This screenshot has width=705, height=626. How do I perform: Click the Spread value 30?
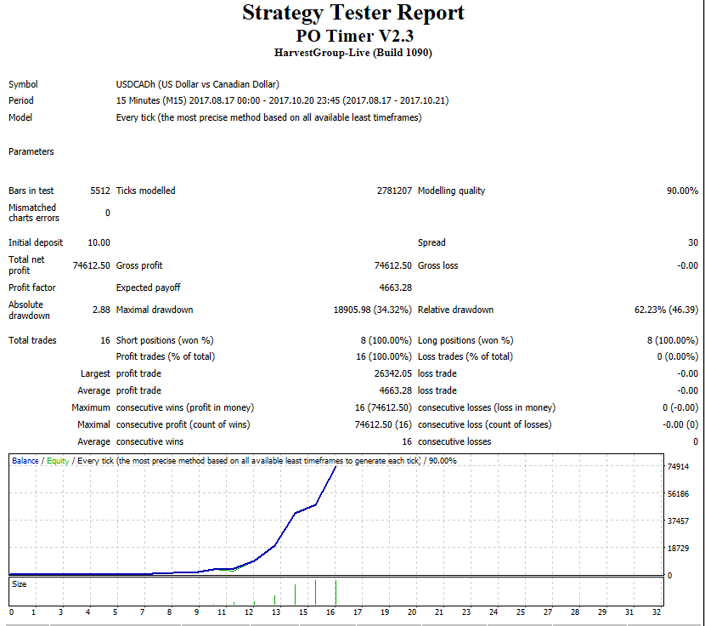coord(693,242)
